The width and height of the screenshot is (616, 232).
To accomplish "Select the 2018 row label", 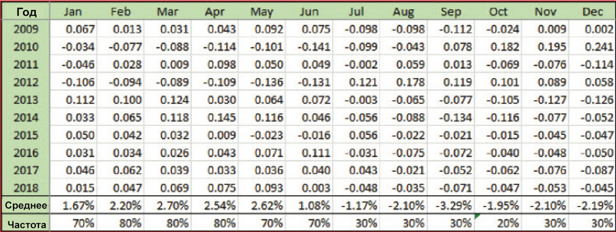I will pyautogui.click(x=26, y=187).
